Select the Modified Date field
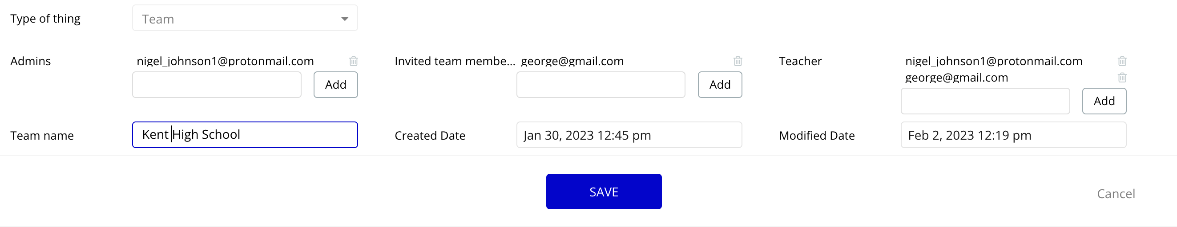Image resolution: width=1177 pixels, height=227 pixels. pyautogui.click(x=1013, y=135)
